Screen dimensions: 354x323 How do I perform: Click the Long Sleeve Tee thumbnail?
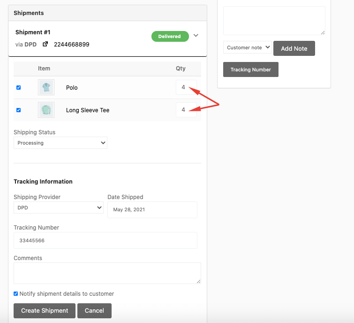coord(46,110)
